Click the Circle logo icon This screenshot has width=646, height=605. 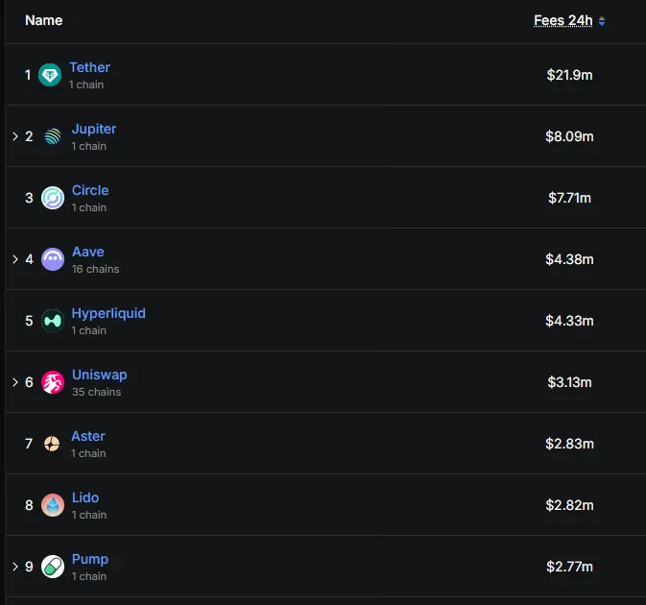[x=53, y=198]
